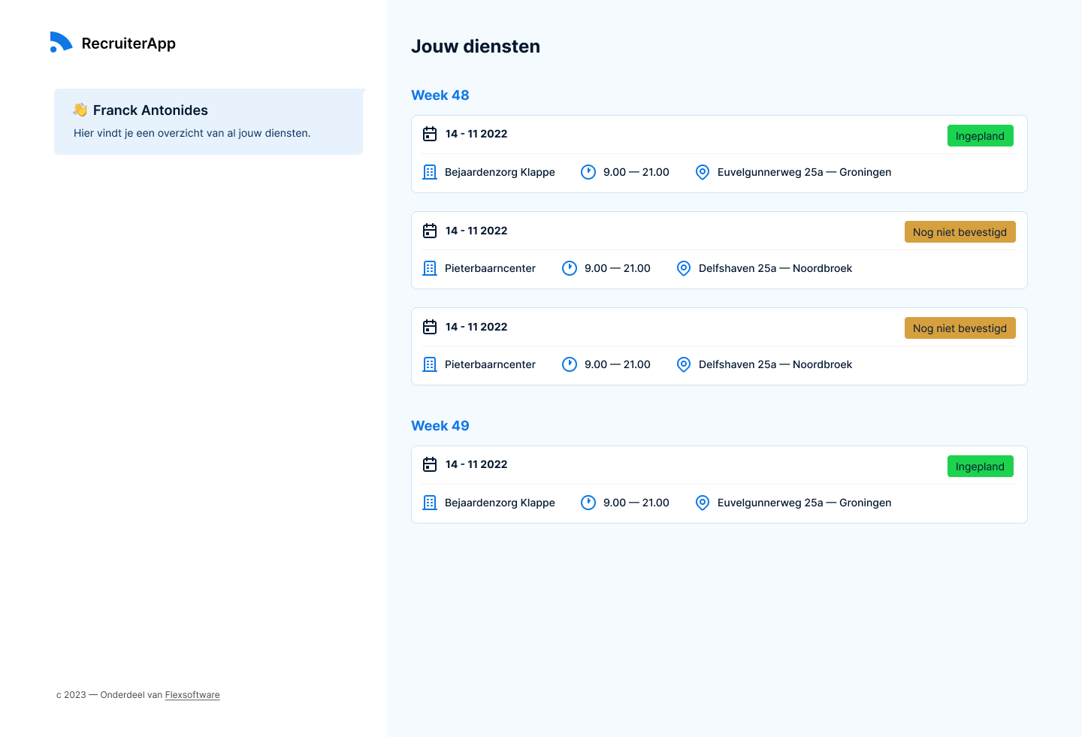The height and width of the screenshot is (737, 1082).
Task: Click Nog niet bevestigd badge on third shift
Action: click(x=960, y=328)
